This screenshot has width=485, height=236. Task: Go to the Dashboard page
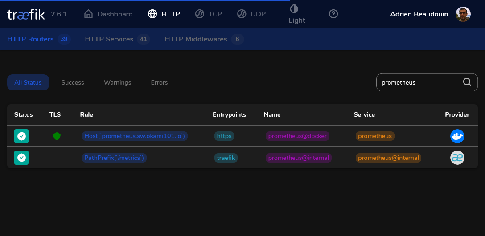(108, 14)
